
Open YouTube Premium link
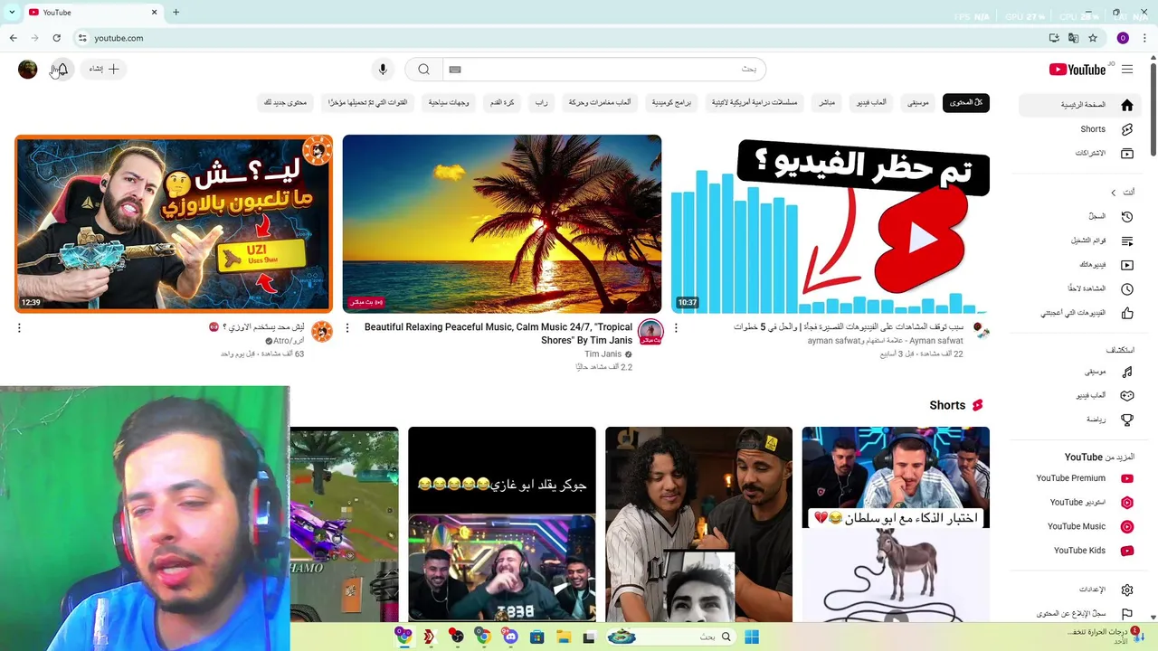[1081, 478]
